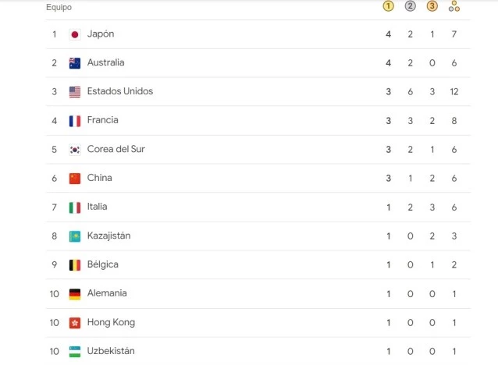Open the Japón team row
The height and width of the screenshot is (365, 498).
pyautogui.click(x=258, y=34)
